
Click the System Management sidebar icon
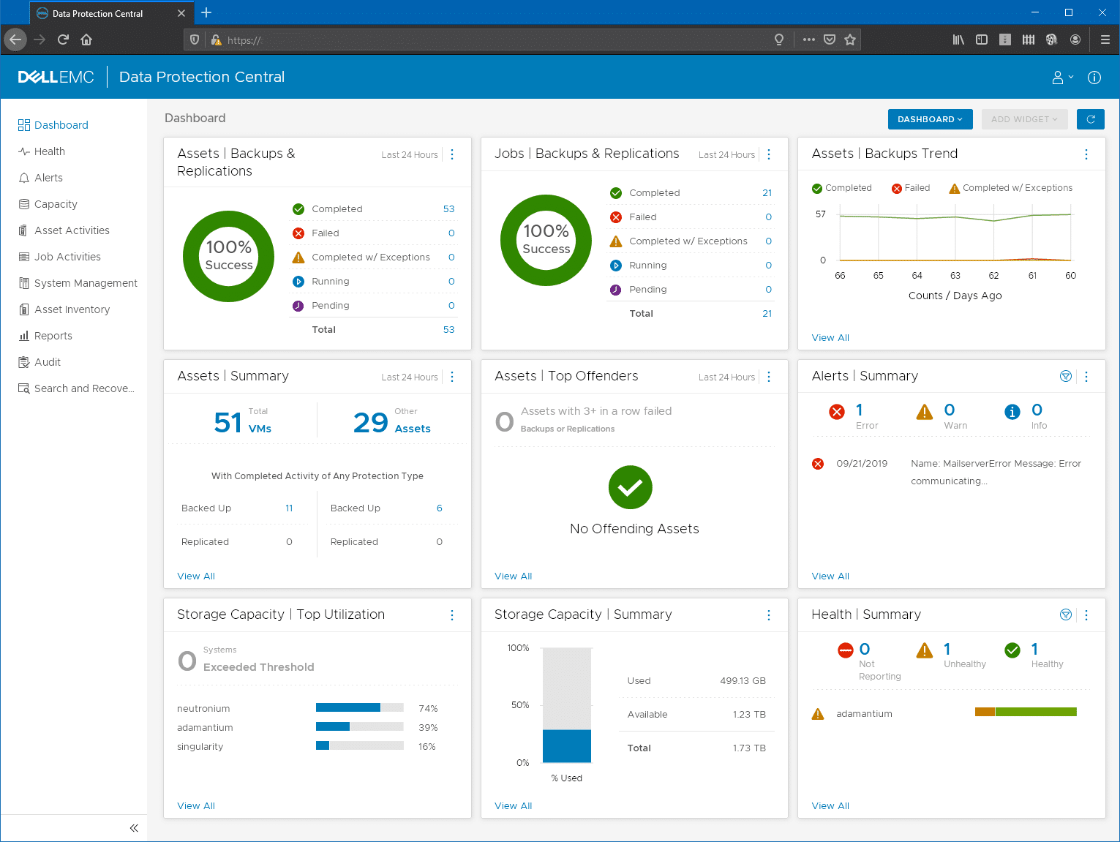pos(23,283)
